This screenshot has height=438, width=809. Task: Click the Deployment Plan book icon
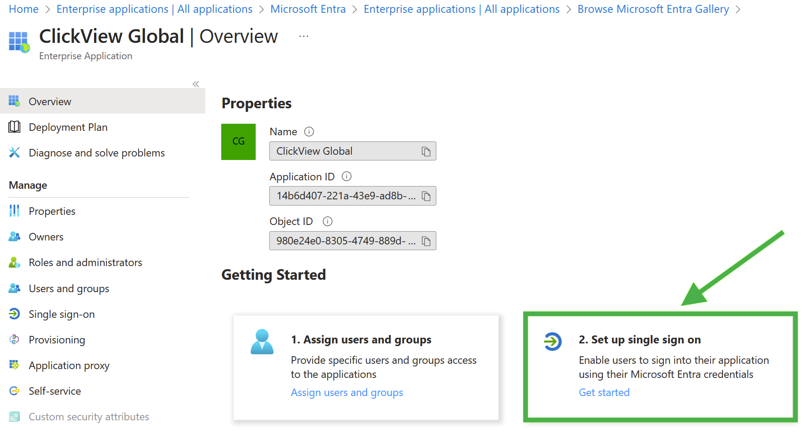14,127
